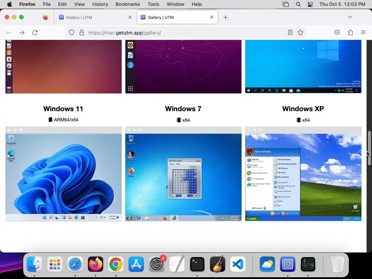
Task: Open the Windows 11 gallery heading
Action: click(63, 109)
